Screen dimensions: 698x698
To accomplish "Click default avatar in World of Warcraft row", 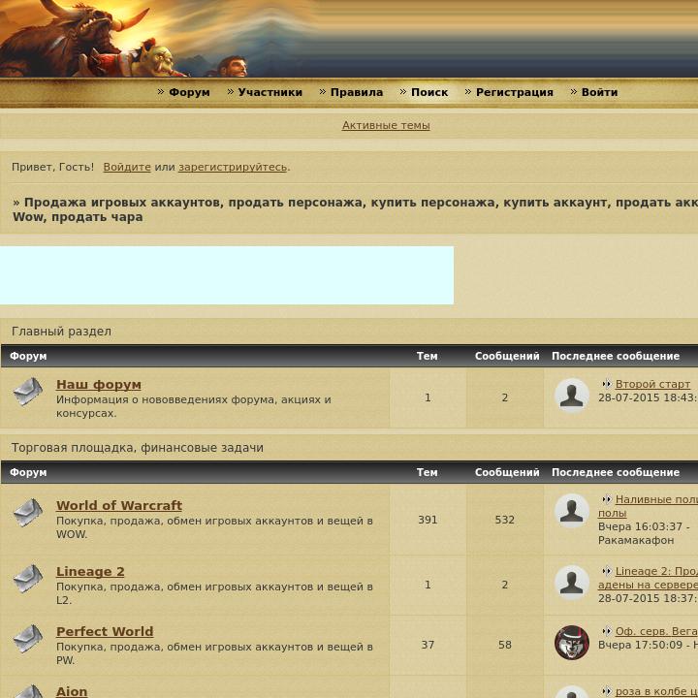I will pyautogui.click(x=572, y=511).
